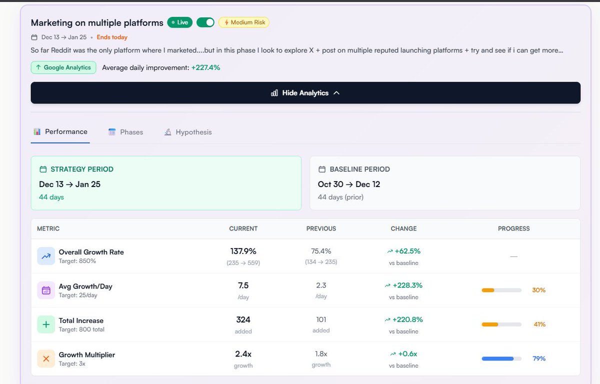Image resolution: width=600 pixels, height=384 pixels.
Task: Click the strategy description starting 'So far Reddit'
Action: (x=297, y=50)
